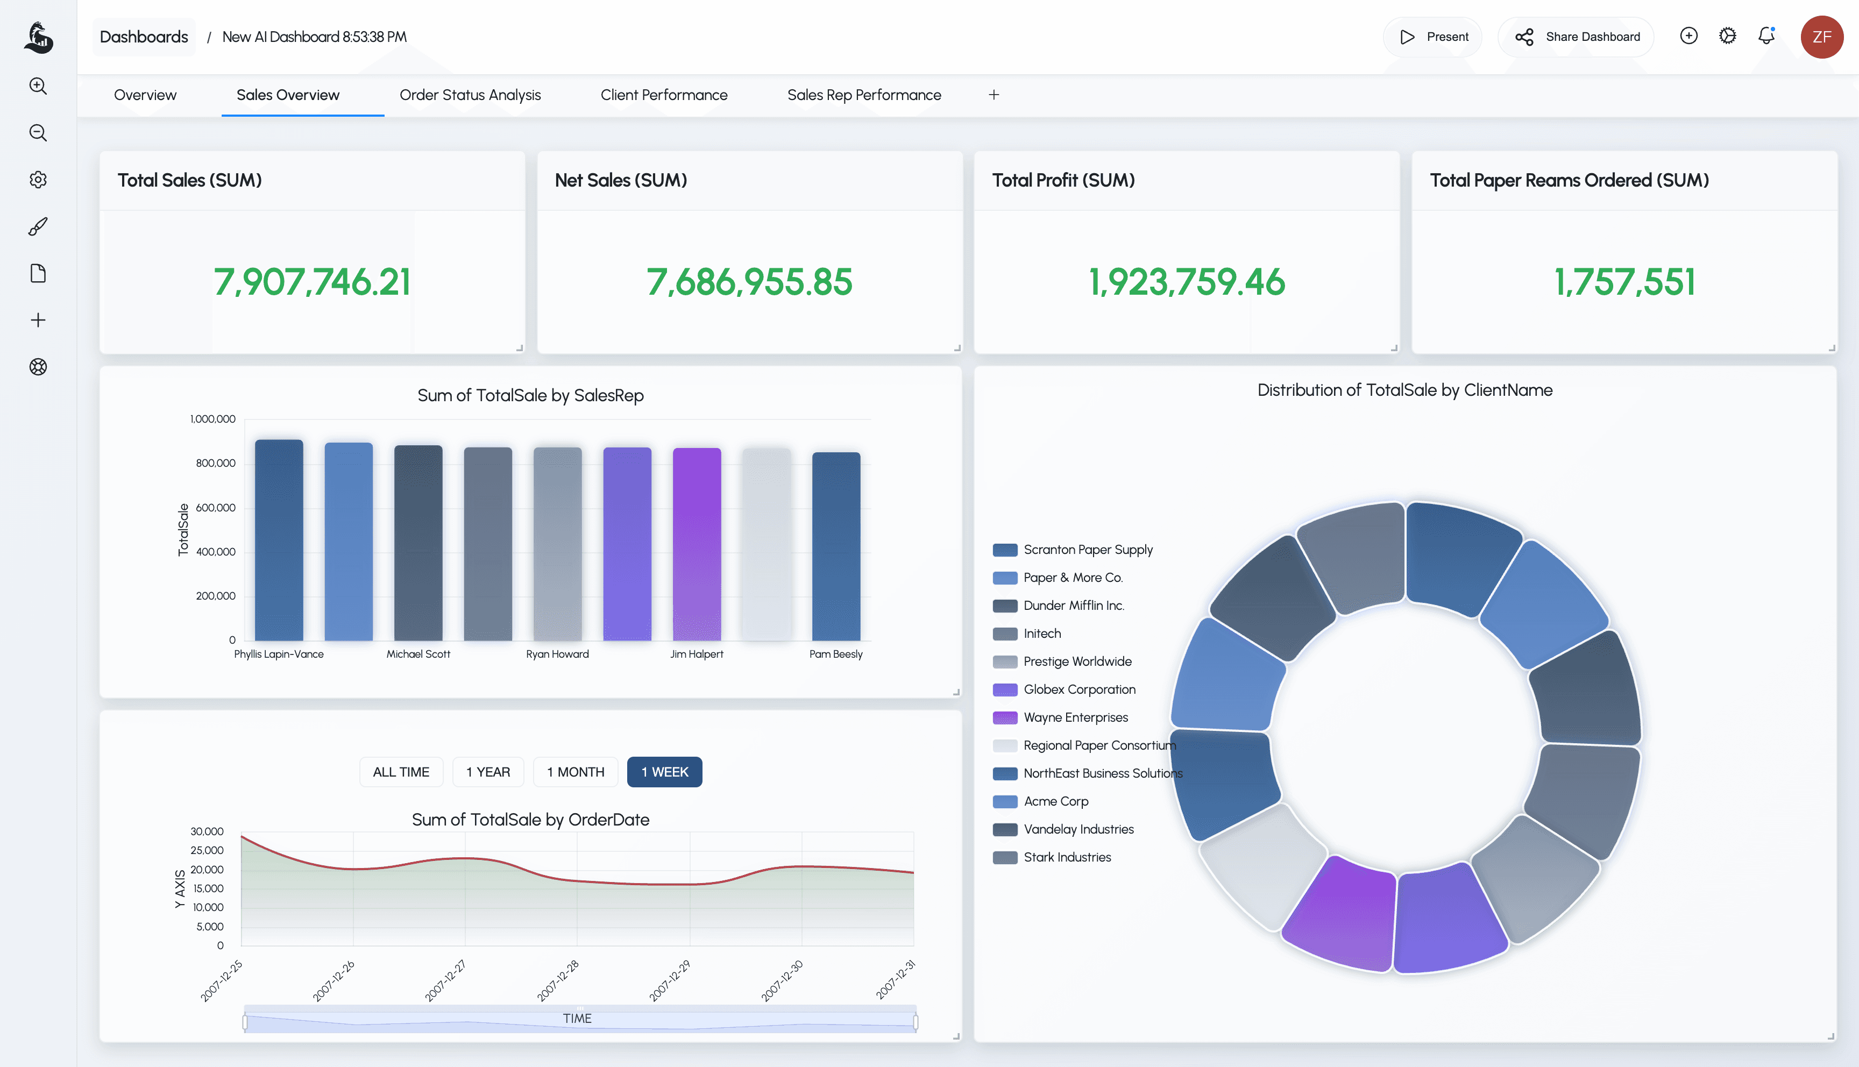Select the 1 YEAR range option
The image size is (1859, 1067).
pos(488,772)
